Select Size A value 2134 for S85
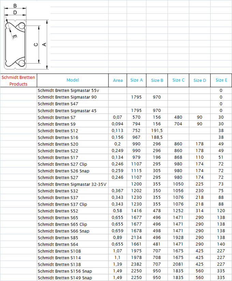 click(x=136, y=237)
